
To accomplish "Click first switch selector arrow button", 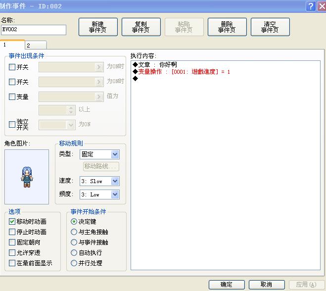I will tap(99, 67).
